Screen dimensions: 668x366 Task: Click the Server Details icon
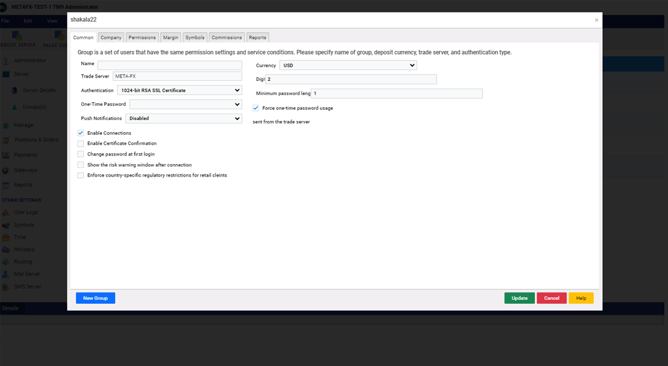click(x=15, y=90)
